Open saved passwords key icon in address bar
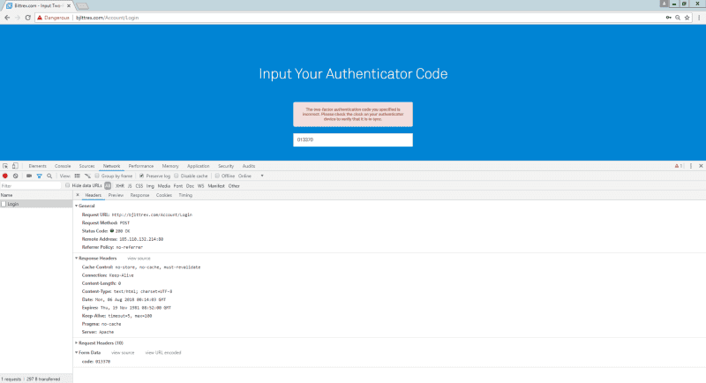Image resolution: width=706 pixels, height=383 pixels. point(669,18)
